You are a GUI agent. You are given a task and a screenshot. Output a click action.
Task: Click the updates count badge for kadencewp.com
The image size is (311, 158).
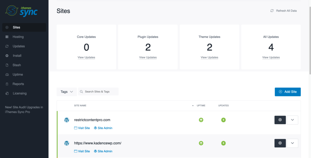224,143
